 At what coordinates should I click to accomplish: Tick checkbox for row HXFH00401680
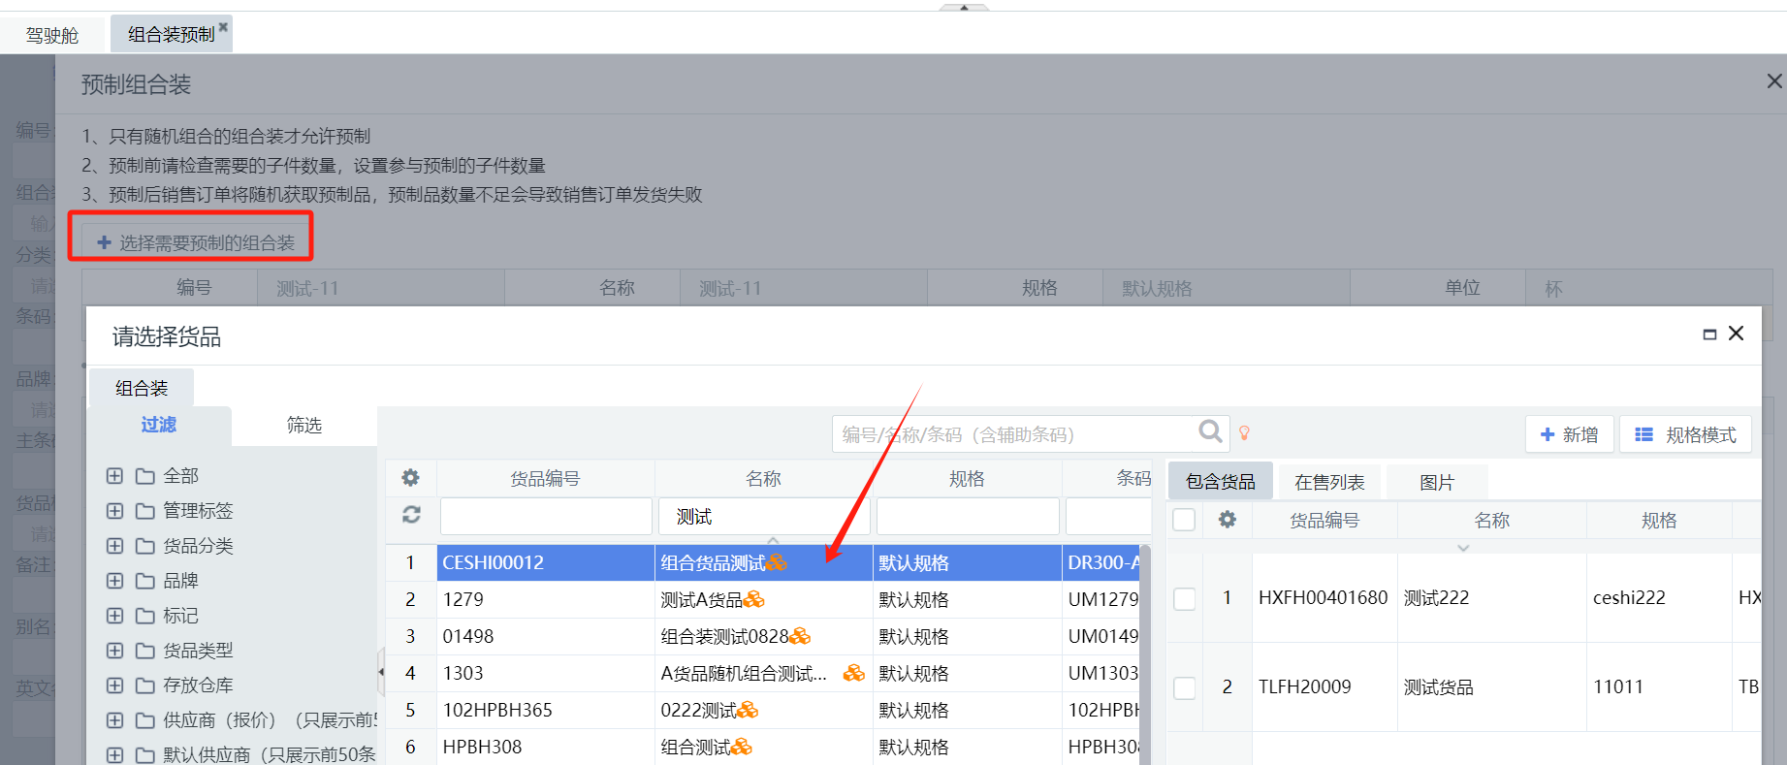tap(1184, 598)
